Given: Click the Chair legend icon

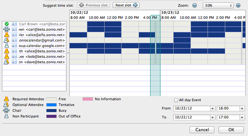Looking at the screenshot, I should [6, 110].
